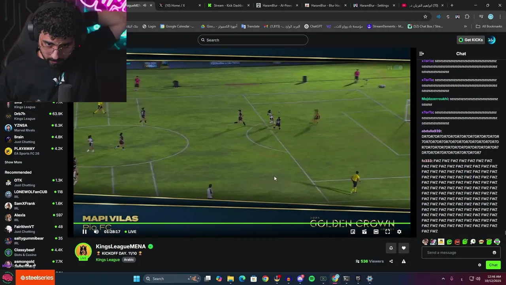This screenshot has width=506, height=285.
Task: Mute the stream player volume
Action: (96, 232)
